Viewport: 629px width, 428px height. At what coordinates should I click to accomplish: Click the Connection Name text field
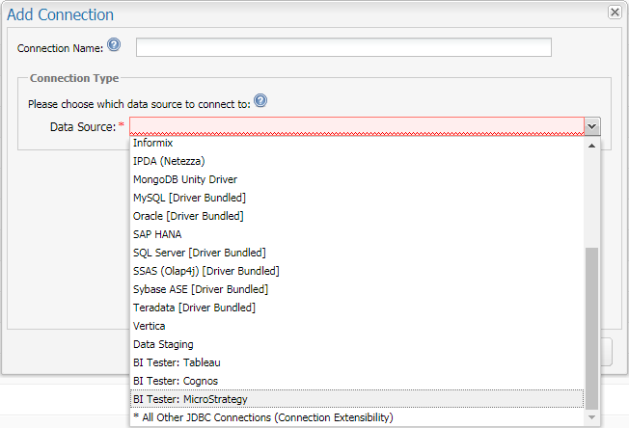point(343,48)
